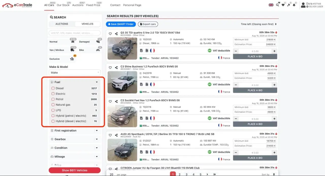This screenshot has height=176, width=325.
Task: Check the Electric fuel checkbox
Action: (53, 94)
